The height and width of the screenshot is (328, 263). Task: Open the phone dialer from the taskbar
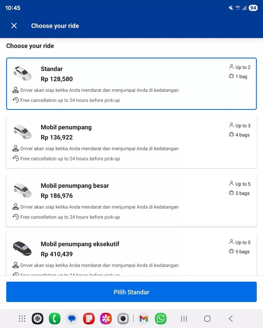(x=55, y=319)
